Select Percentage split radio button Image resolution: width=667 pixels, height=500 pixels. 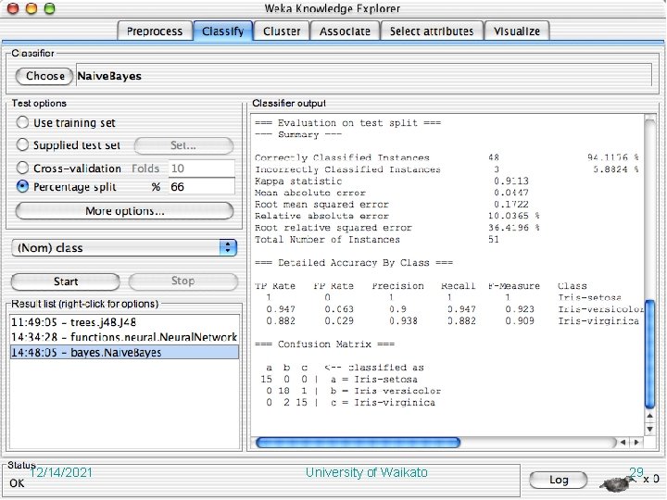pos(22,186)
